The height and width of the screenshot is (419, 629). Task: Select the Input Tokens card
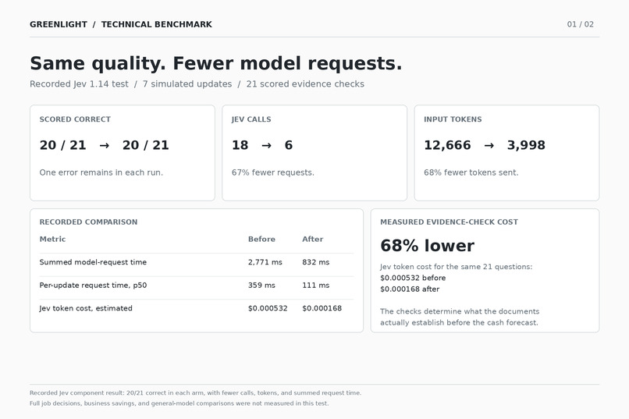point(506,153)
